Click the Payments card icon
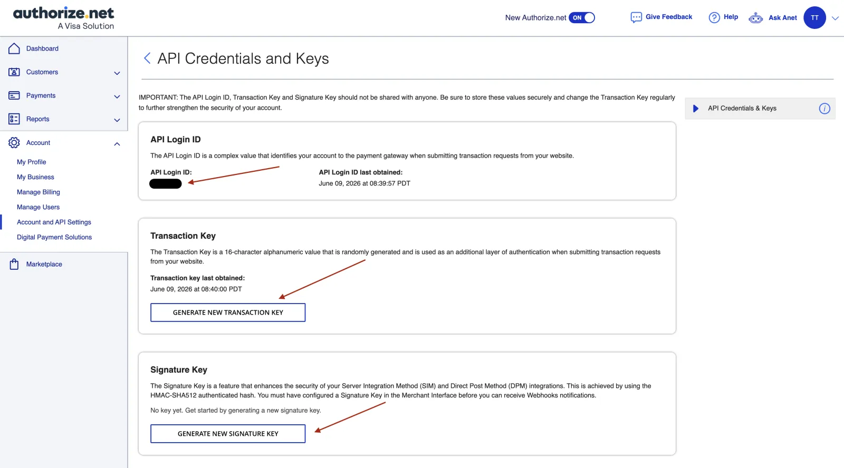This screenshot has height=468, width=844. [14, 95]
